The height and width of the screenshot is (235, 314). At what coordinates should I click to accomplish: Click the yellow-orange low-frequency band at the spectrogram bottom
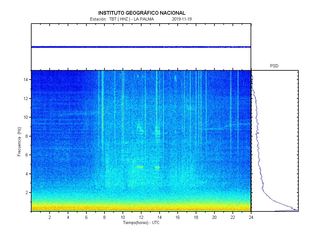pyautogui.click(x=141, y=207)
